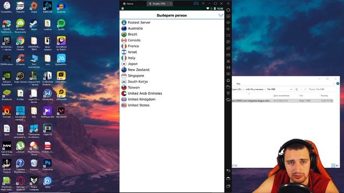Select the com.netgames OBB file row
Image resolution: width=344 pixels, height=193 pixels.
pos(283,101)
